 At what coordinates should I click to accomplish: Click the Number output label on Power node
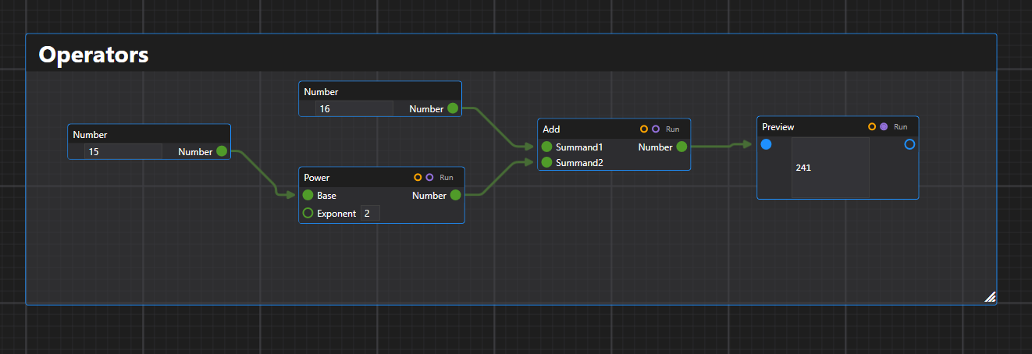click(x=429, y=196)
